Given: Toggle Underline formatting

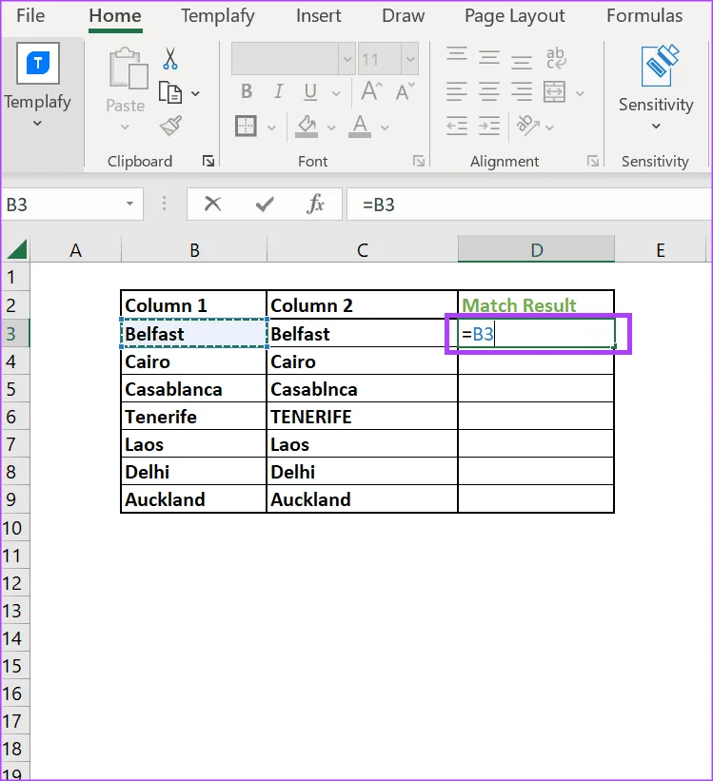Looking at the screenshot, I should click(310, 92).
